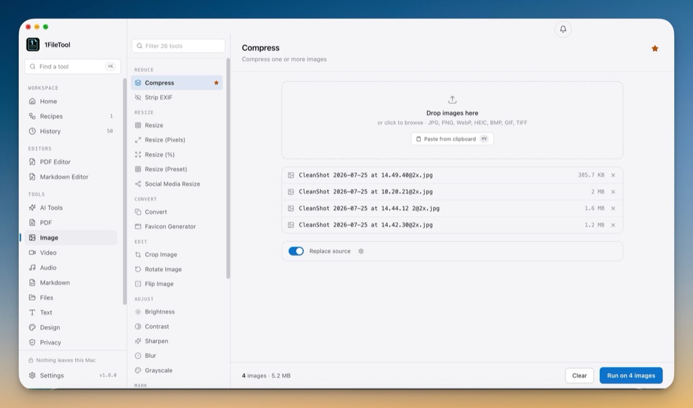Open Flip Image tool
693x408 pixels.
tap(177, 284)
